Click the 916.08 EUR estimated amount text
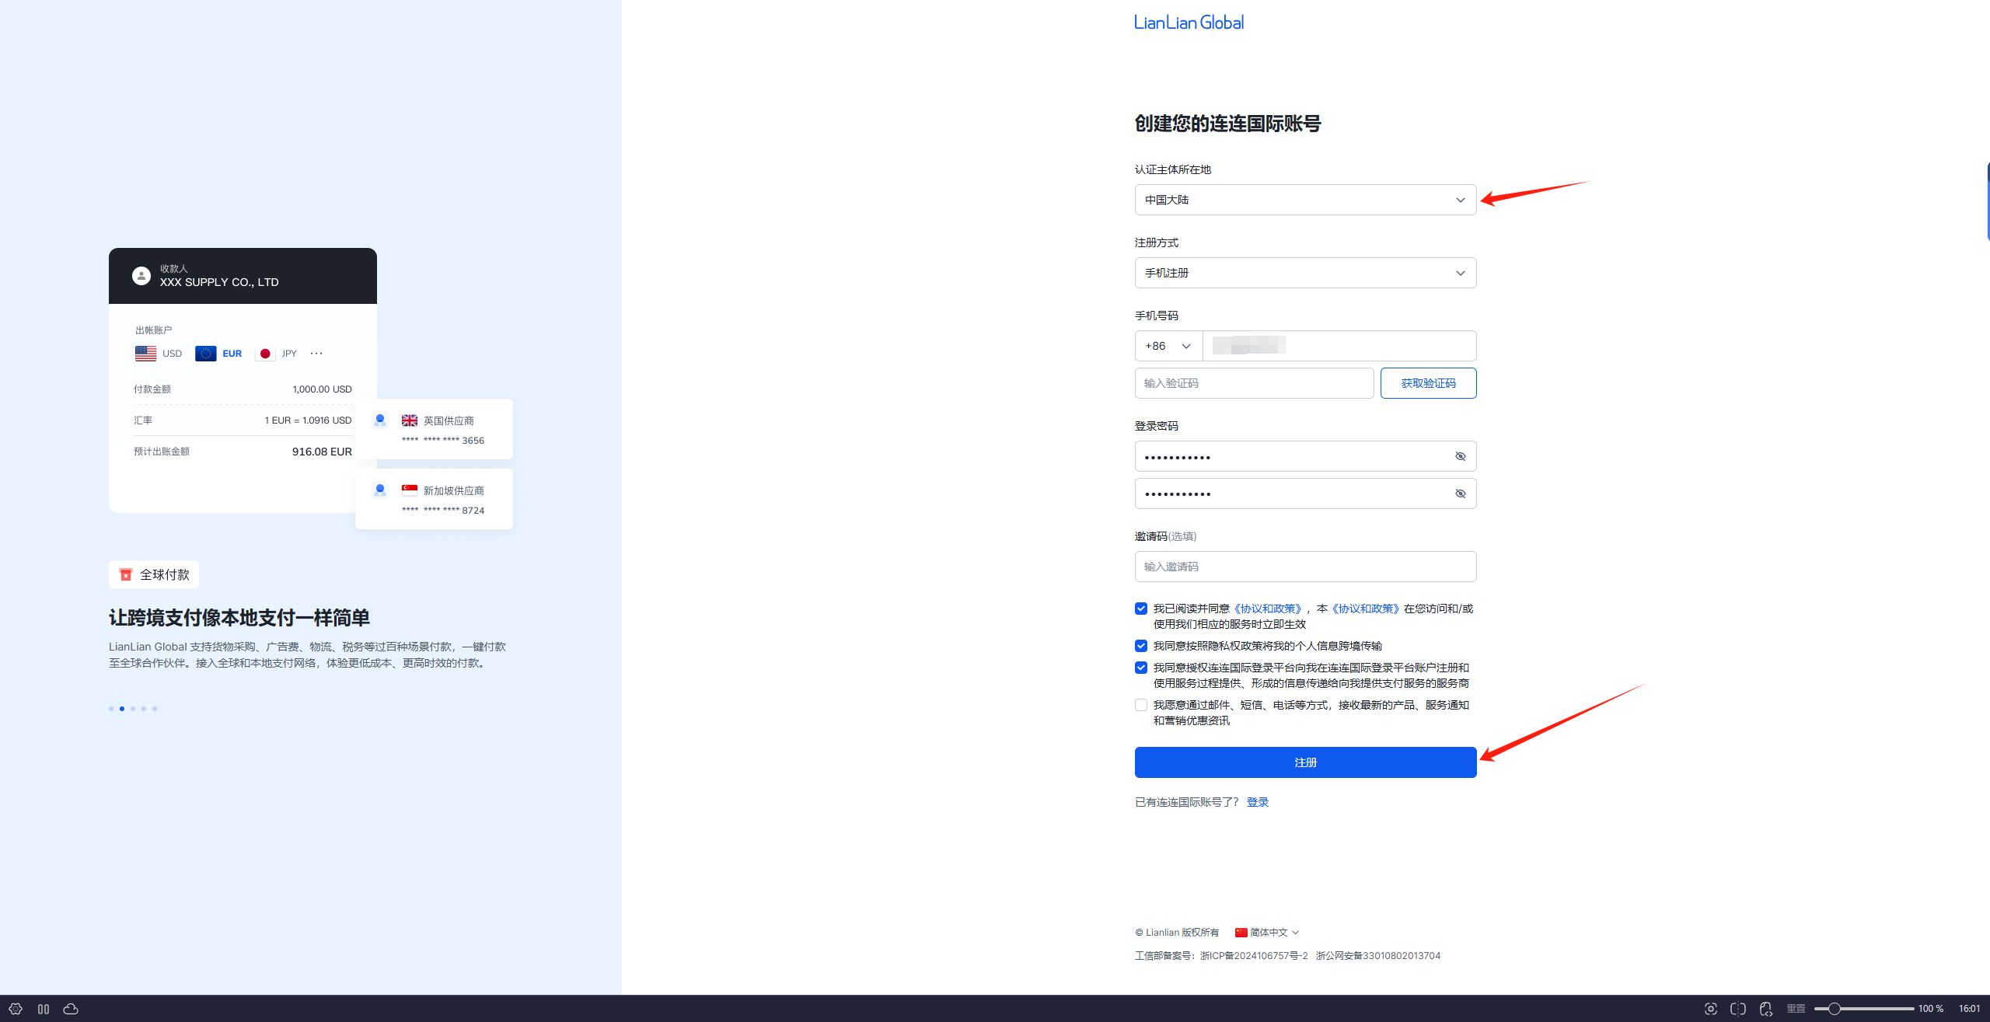1990x1022 pixels. 322,452
